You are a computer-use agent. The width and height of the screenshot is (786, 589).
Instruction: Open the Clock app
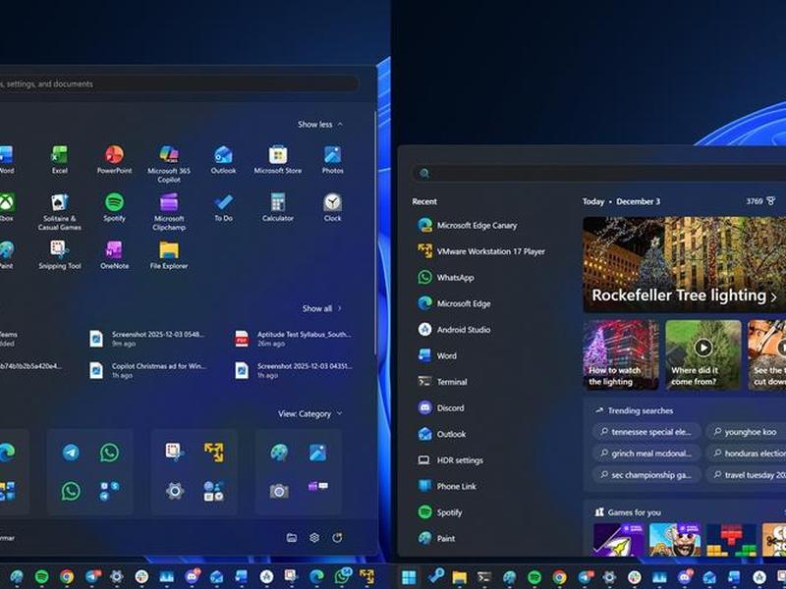click(332, 207)
